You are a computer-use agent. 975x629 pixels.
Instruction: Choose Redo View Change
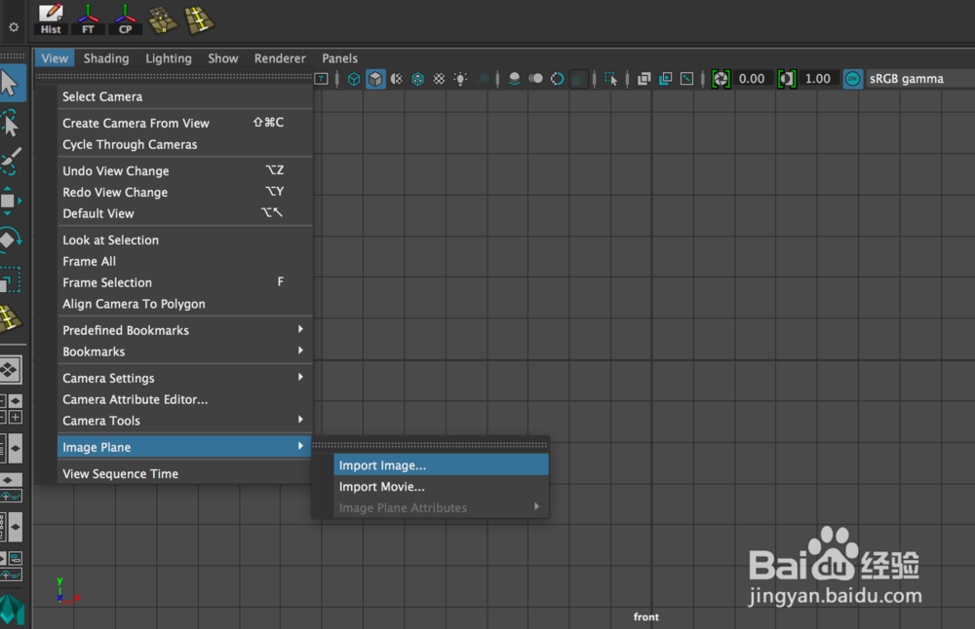tap(184, 192)
